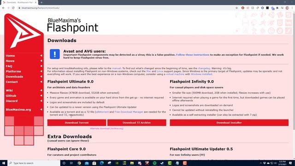295x166 pixels.
Task: Click the taskbar clock and date
Action: 283,163
